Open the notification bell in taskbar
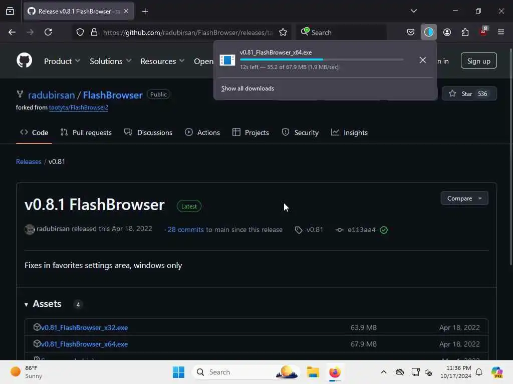 tap(479, 372)
